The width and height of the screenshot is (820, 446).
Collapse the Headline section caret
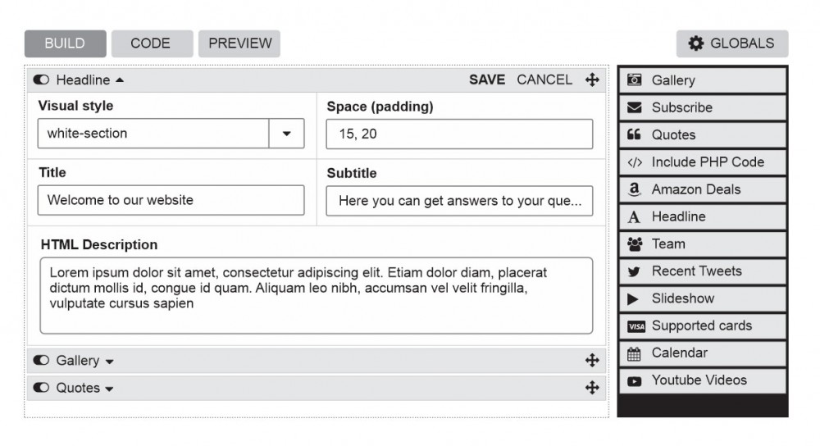(120, 80)
